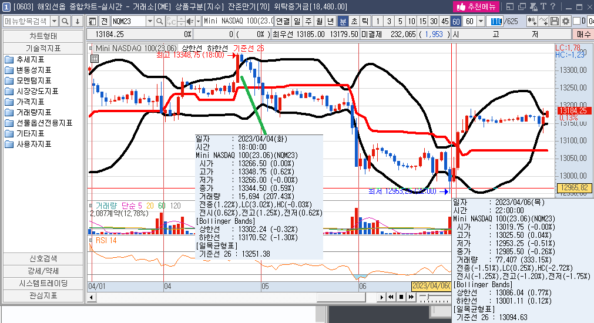Image resolution: width=594 pixels, height=323 pixels.
Task: Open the 강세/약세 panel tab
Action: tap(43, 271)
